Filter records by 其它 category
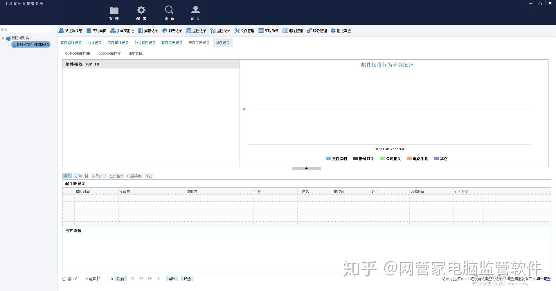The height and width of the screenshot is (291, 556). coord(148,176)
